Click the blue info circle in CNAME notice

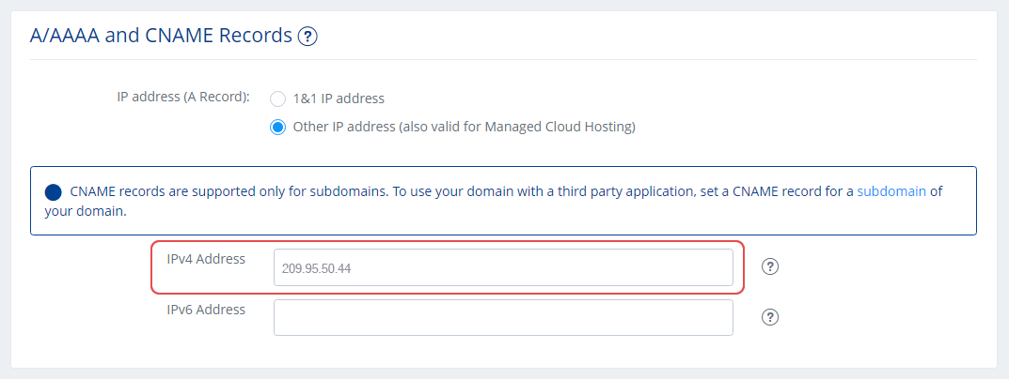(54, 191)
